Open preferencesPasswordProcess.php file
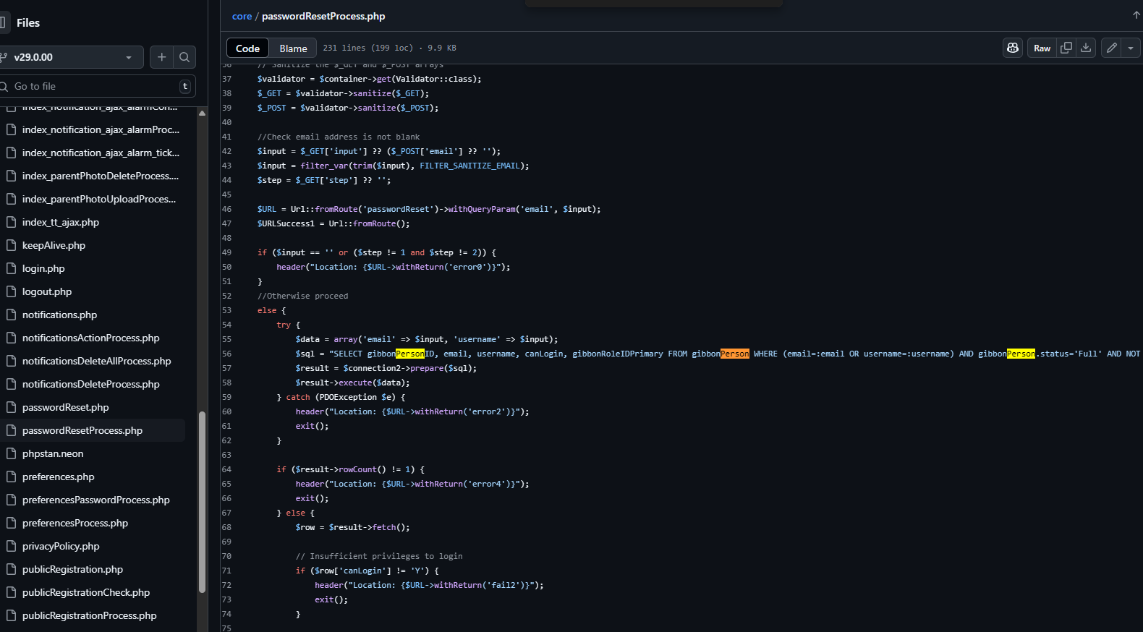Screen dimensions: 1143x632 (x=96, y=500)
